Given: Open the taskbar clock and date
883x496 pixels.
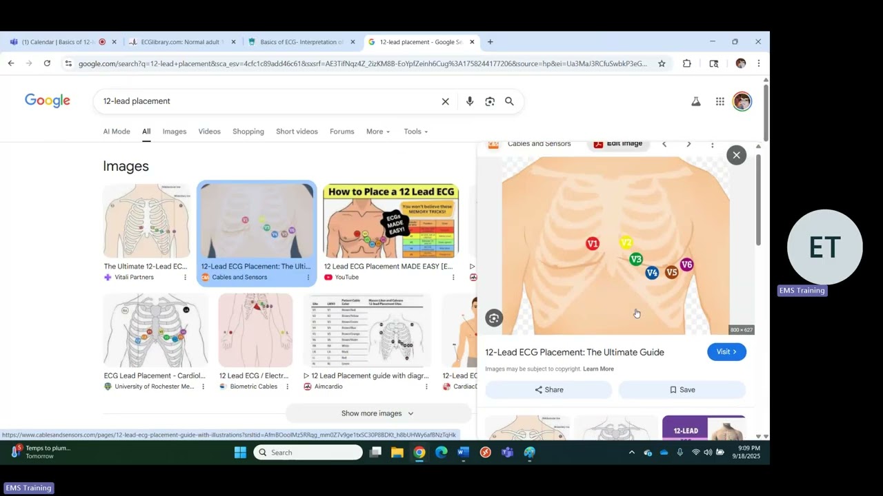Looking at the screenshot, I should (x=746, y=453).
